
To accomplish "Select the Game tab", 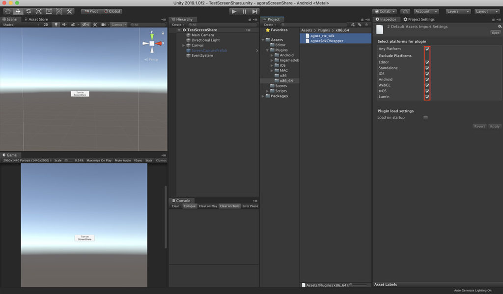I will pyautogui.click(x=10, y=155).
